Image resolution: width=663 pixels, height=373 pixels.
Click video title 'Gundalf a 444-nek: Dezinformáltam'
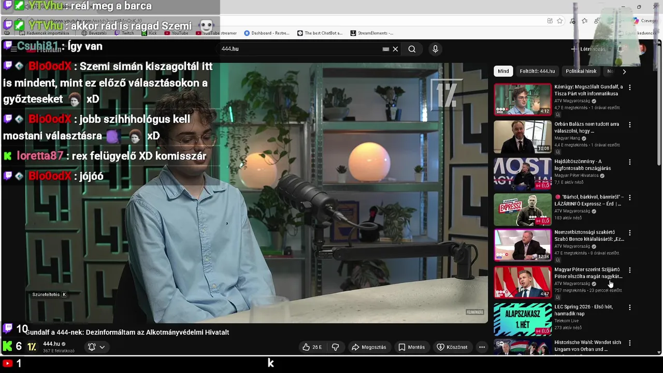coord(127,332)
